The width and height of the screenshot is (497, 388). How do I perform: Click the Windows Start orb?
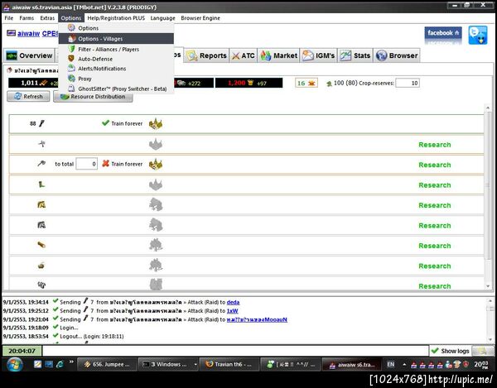coord(13,364)
